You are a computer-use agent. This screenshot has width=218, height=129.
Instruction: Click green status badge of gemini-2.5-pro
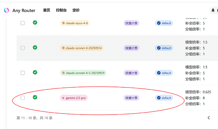[35, 97]
